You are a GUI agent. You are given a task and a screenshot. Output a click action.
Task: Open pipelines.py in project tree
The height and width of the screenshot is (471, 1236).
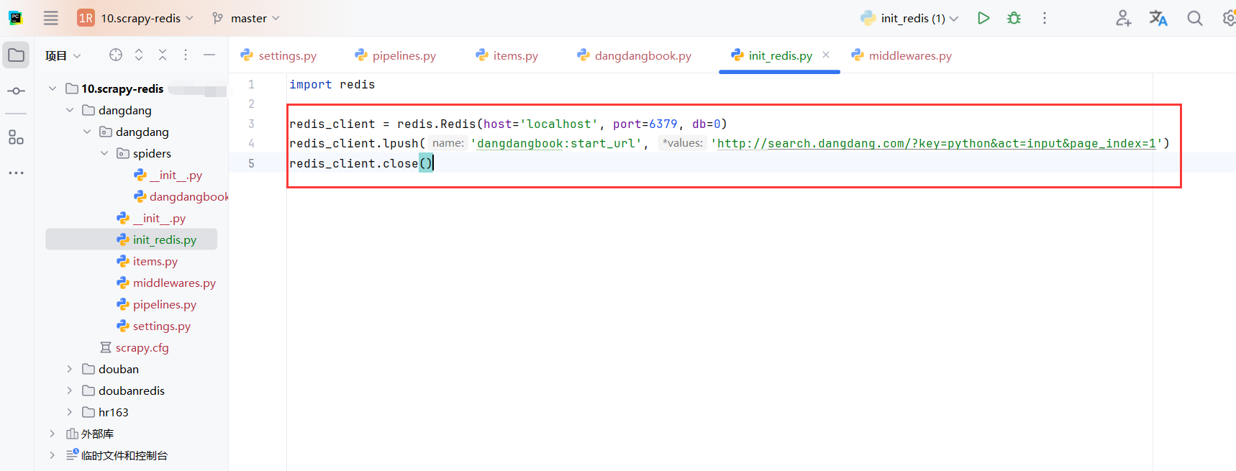[156, 304]
